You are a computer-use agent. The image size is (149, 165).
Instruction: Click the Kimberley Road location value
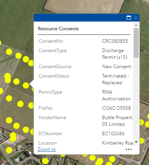point(117,143)
